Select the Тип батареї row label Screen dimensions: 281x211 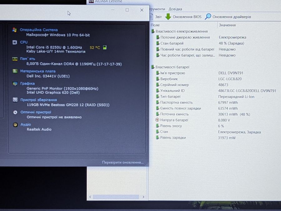pyautogui.click(x=170, y=97)
